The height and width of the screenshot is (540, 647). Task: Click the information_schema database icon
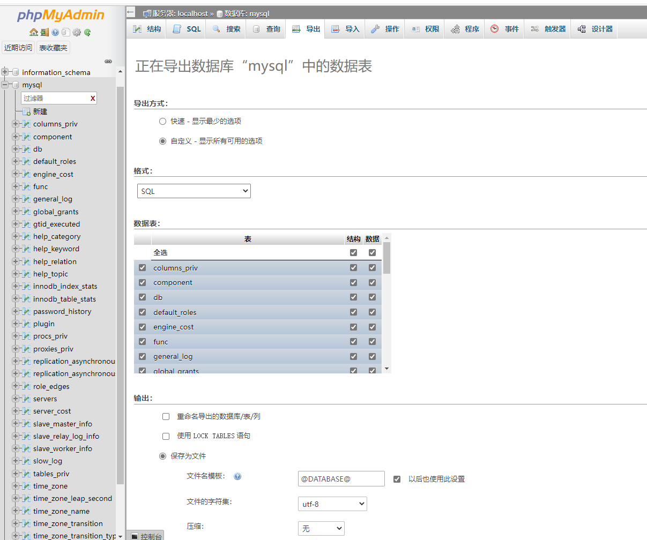point(16,72)
